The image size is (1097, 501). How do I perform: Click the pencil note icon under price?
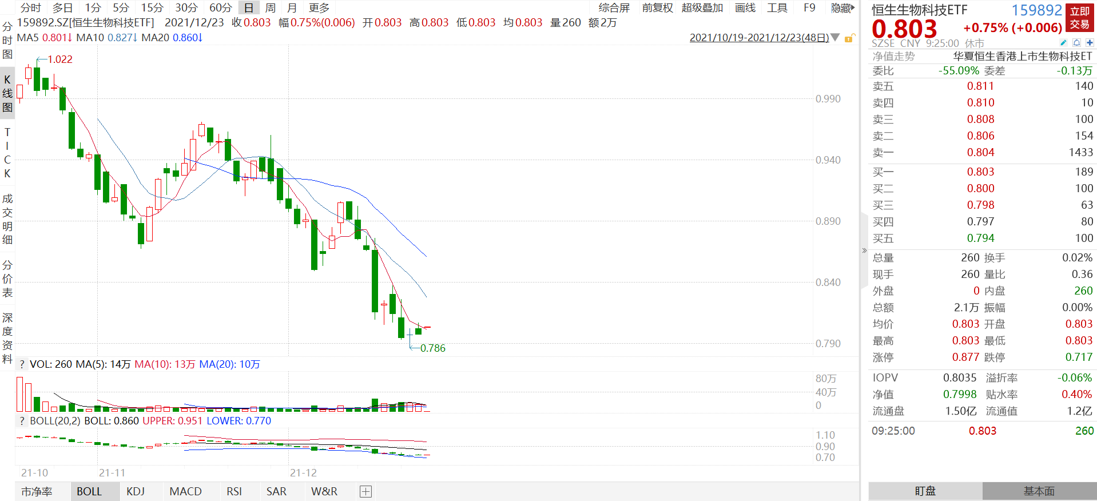pyautogui.click(x=1063, y=43)
